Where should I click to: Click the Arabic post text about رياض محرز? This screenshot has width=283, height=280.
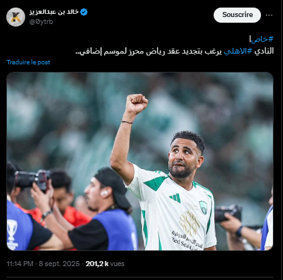175,51
